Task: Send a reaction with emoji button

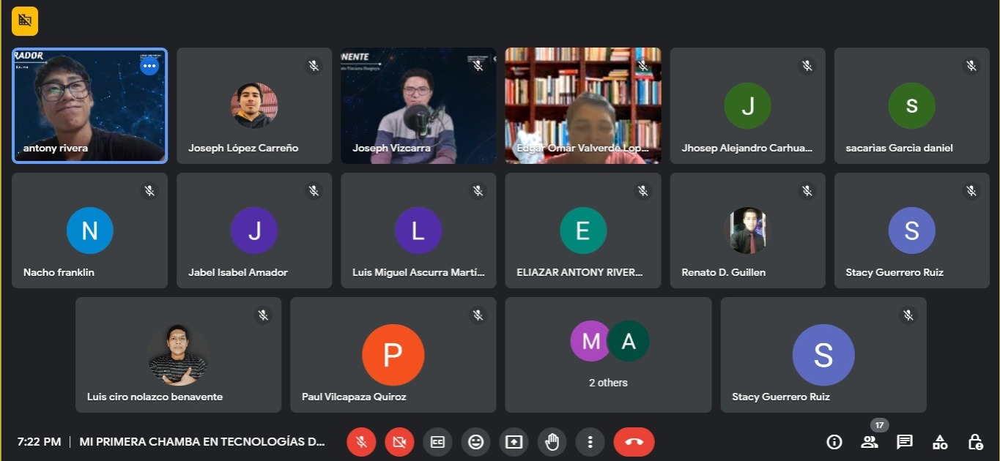Action: coord(476,442)
